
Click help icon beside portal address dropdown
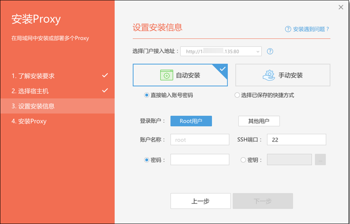(270, 51)
